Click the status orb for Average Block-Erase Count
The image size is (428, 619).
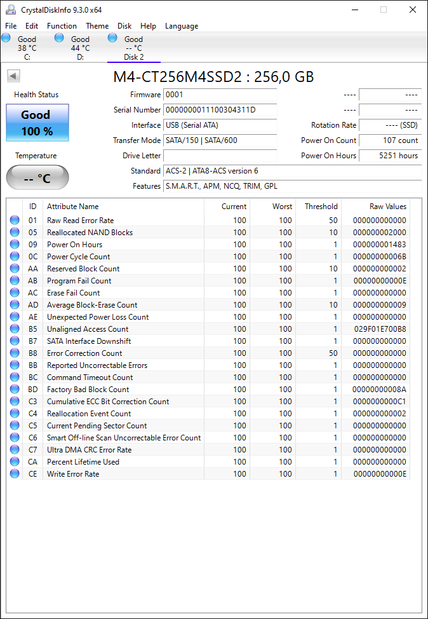coord(15,305)
